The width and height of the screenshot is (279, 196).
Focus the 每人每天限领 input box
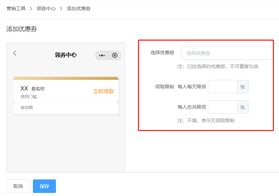coord(222,87)
